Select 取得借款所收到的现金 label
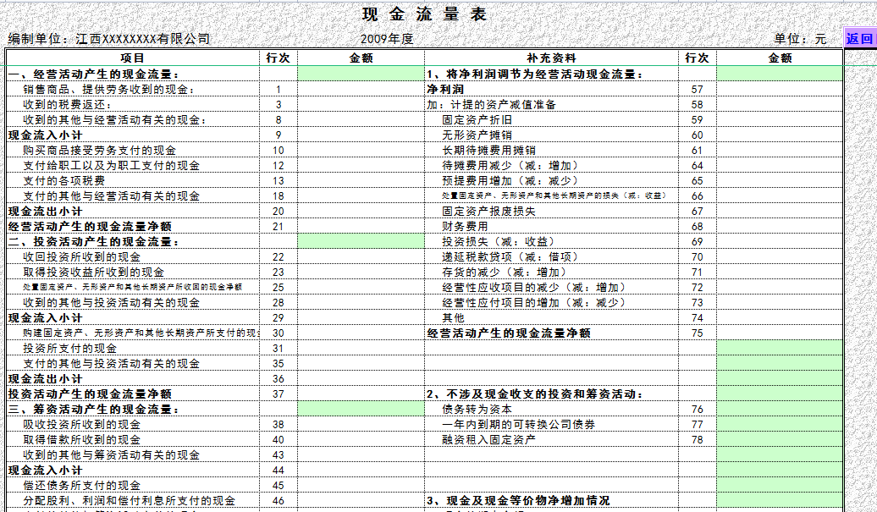The width and height of the screenshot is (877, 512). pyautogui.click(x=81, y=440)
